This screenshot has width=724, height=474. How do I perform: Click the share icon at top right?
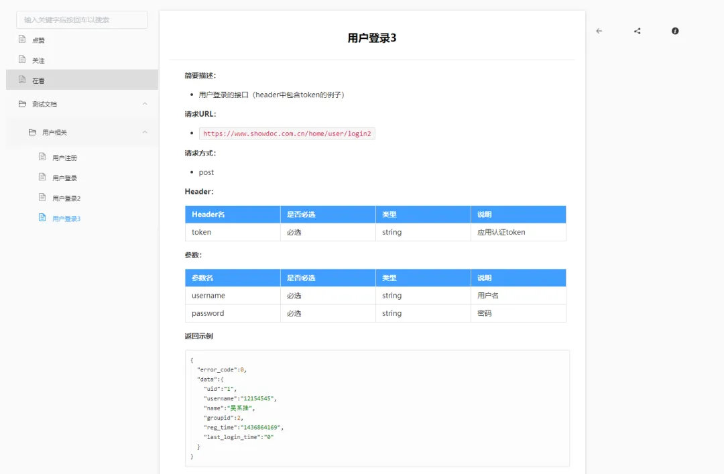636,30
